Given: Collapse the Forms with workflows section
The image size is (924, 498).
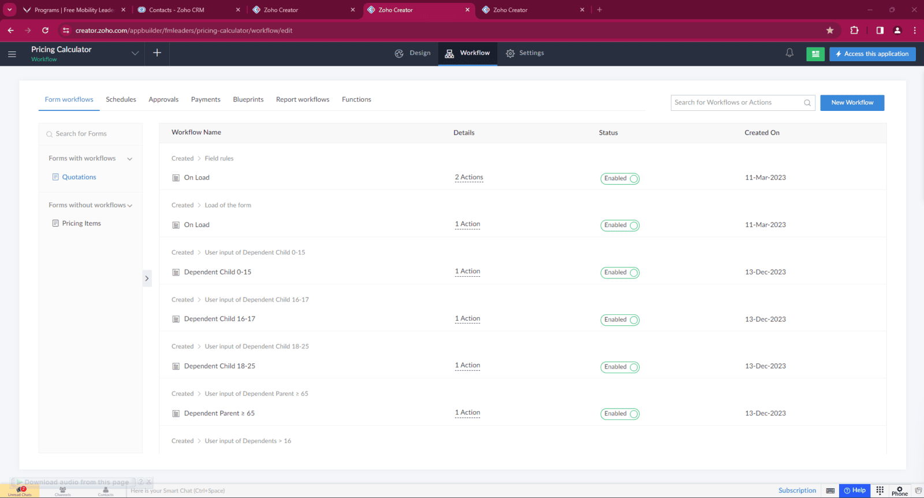Looking at the screenshot, I should tap(130, 159).
